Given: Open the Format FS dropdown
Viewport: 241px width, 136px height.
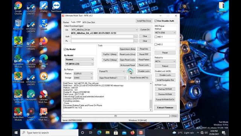Looking at the screenshot, I should coord(112,71).
